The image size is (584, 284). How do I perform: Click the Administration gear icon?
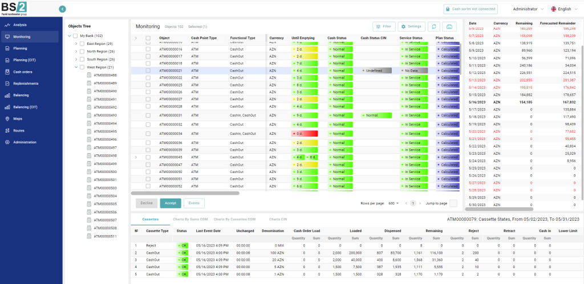pos(7,142)
